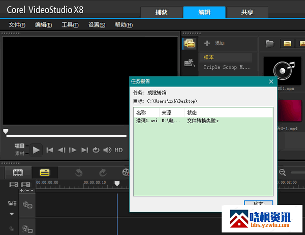The width and height of the screenshot is (305, 235).
Task: Expand the track list down arrow
Action: tap(12, 214)
